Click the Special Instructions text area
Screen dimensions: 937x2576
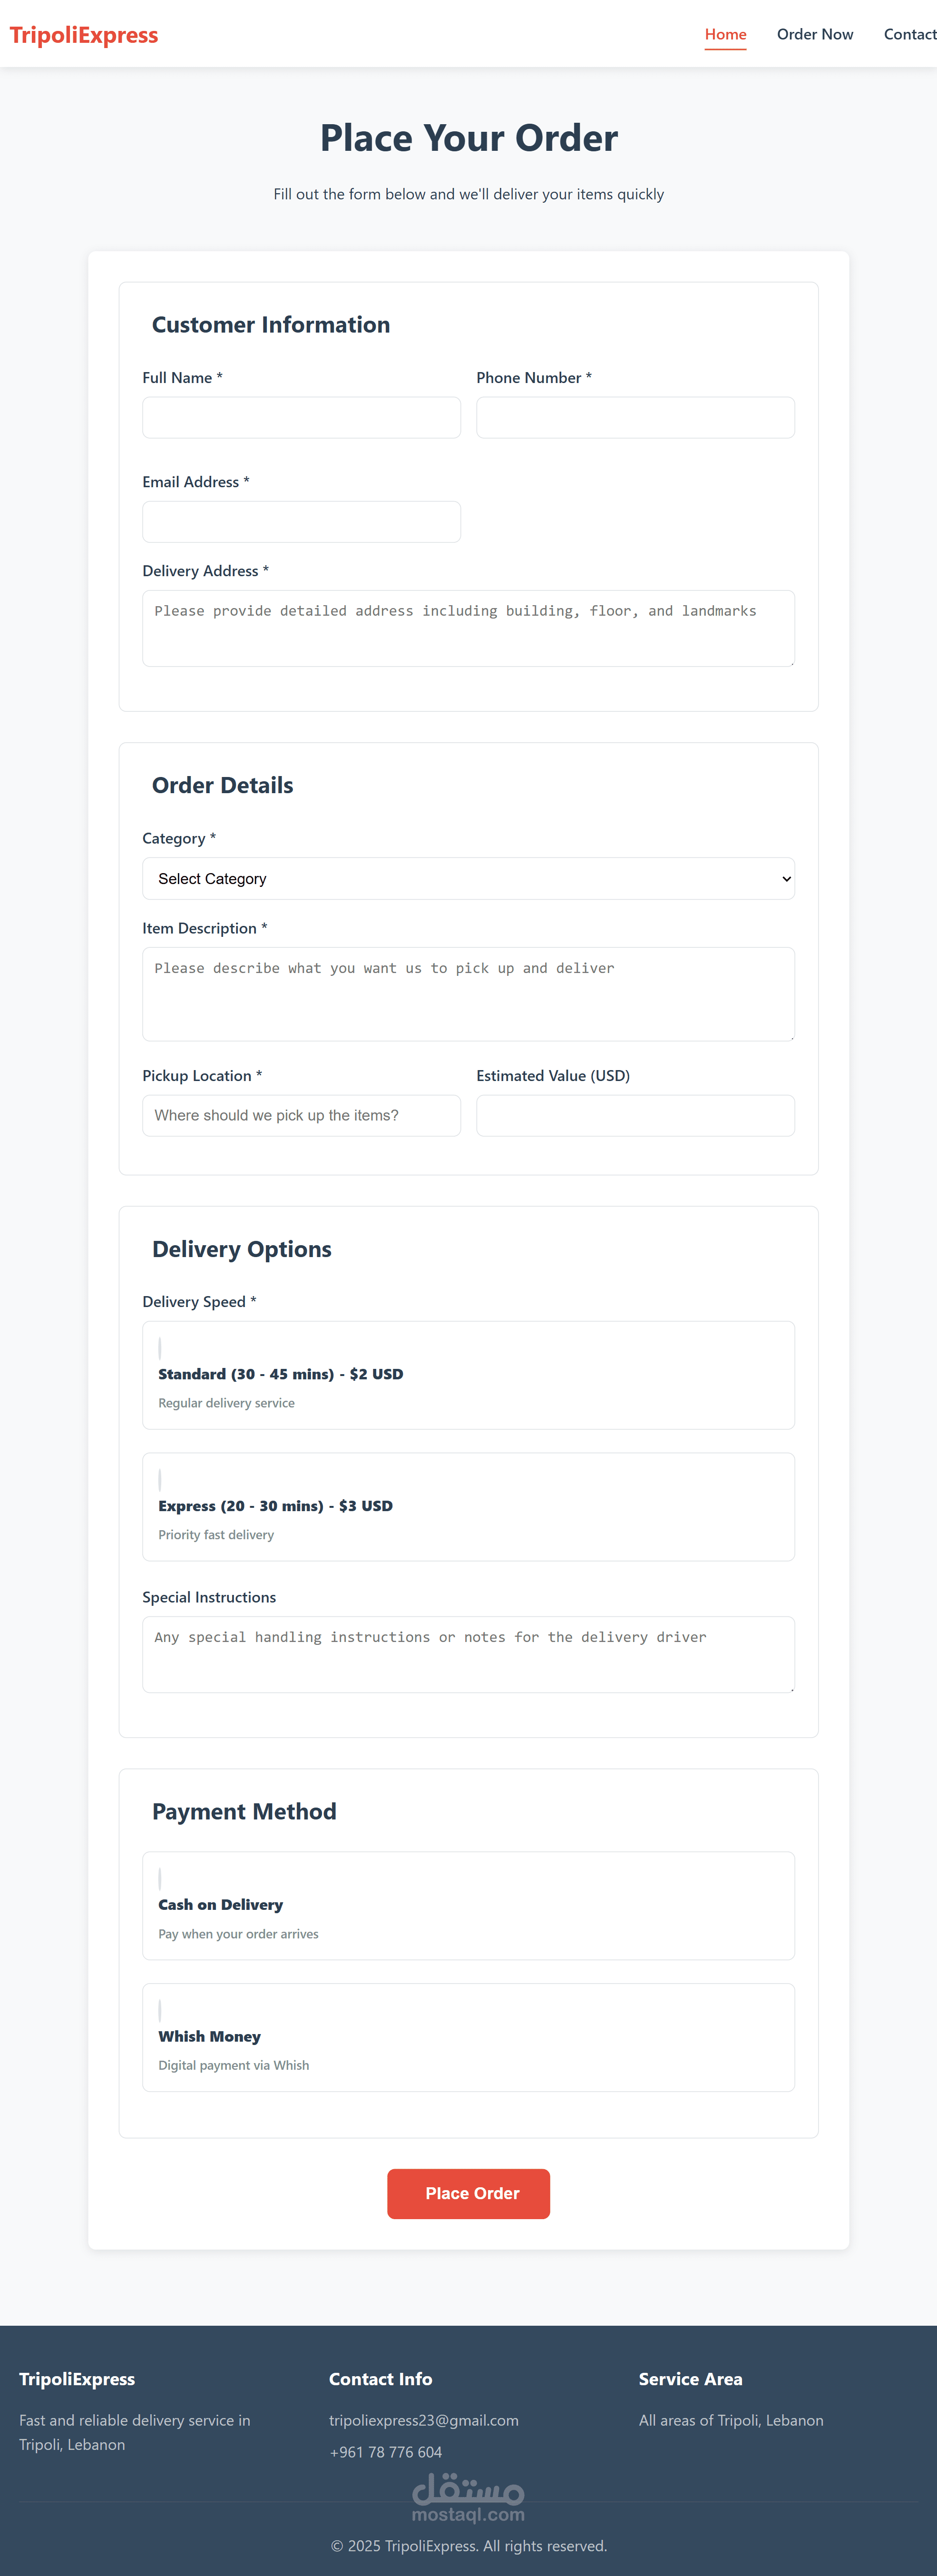[x=468, y=1654]
